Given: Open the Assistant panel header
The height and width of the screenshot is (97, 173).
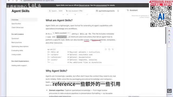Looking at the screenshot, I should click(x=132, y=10).
